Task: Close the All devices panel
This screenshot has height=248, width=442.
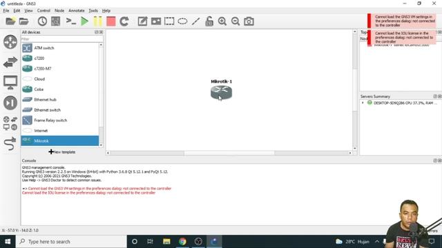Action: (102, 32)
